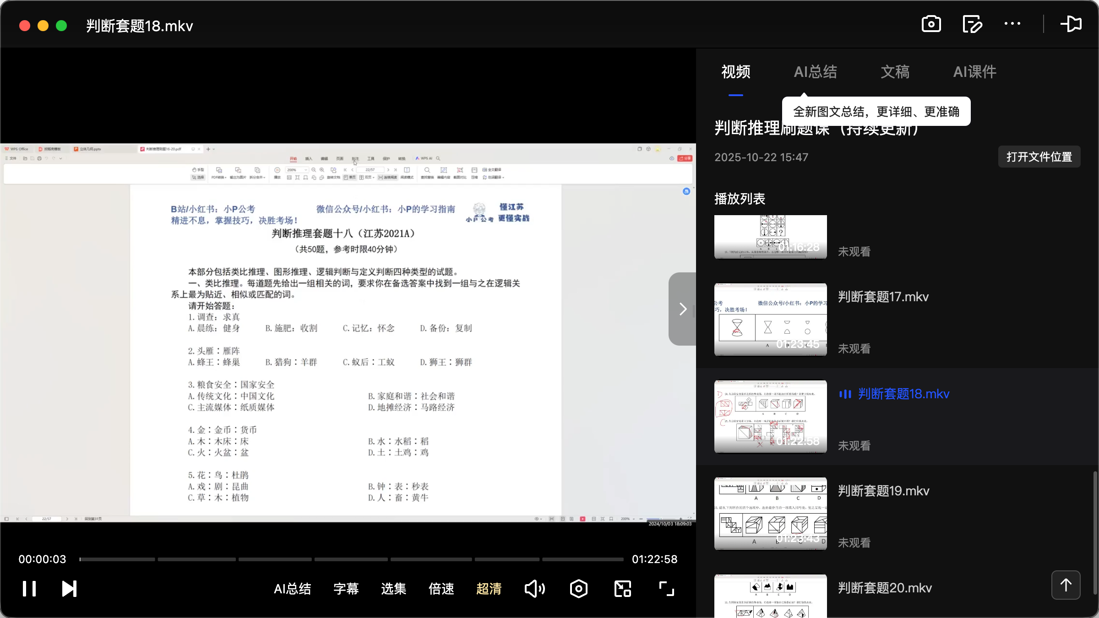
Task: Click the 打开文件位置 button
Action: [1039, 157]
